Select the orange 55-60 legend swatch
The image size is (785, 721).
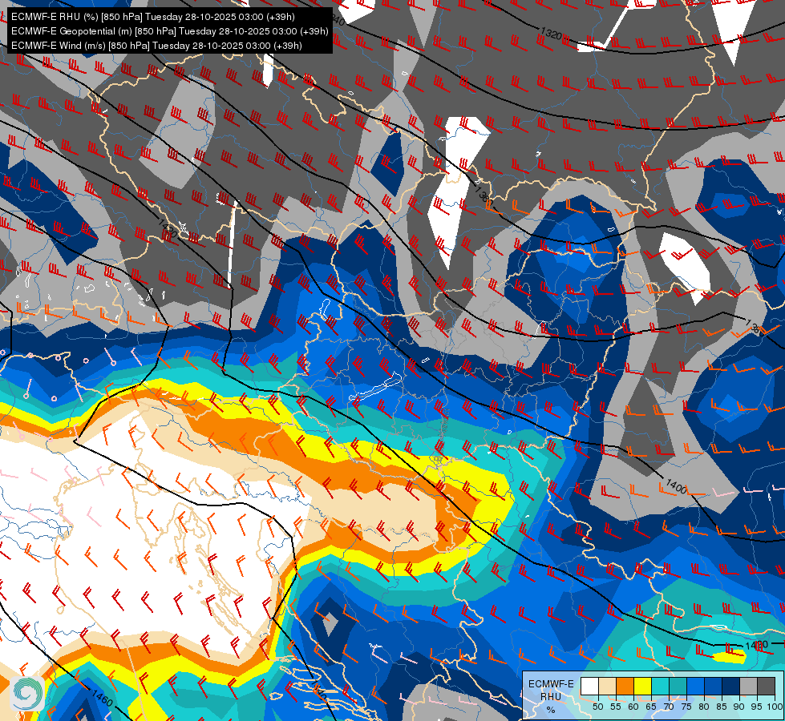tap(625, 686)
